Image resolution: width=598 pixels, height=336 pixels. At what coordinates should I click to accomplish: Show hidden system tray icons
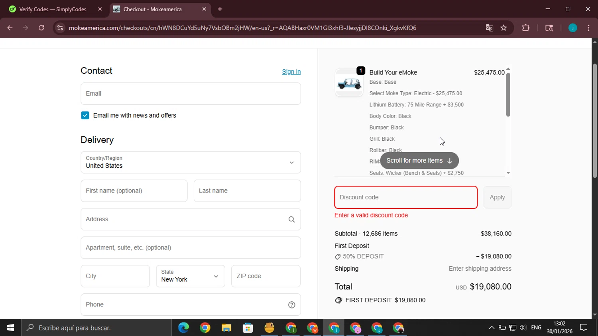coord(492,328)
